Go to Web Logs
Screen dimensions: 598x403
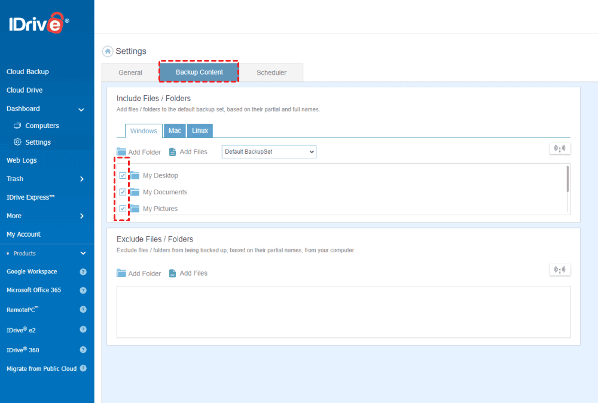tap(22, 160)
